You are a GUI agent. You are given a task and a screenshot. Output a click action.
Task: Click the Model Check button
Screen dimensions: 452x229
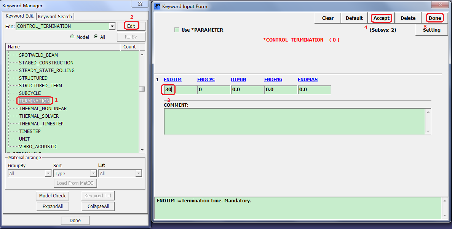click(x=53, y=195)
